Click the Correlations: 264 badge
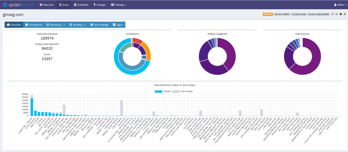The height and width of the screenshot is (152, 348). point(299,14)
